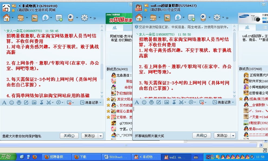268x161 pixels.
Task: Show more toolbar items in uall.cn window
Action: [x=227, y=18]
